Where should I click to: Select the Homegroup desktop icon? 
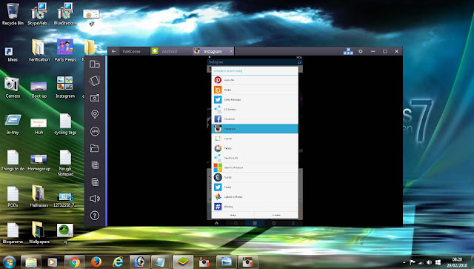click(x=39, y=162)
